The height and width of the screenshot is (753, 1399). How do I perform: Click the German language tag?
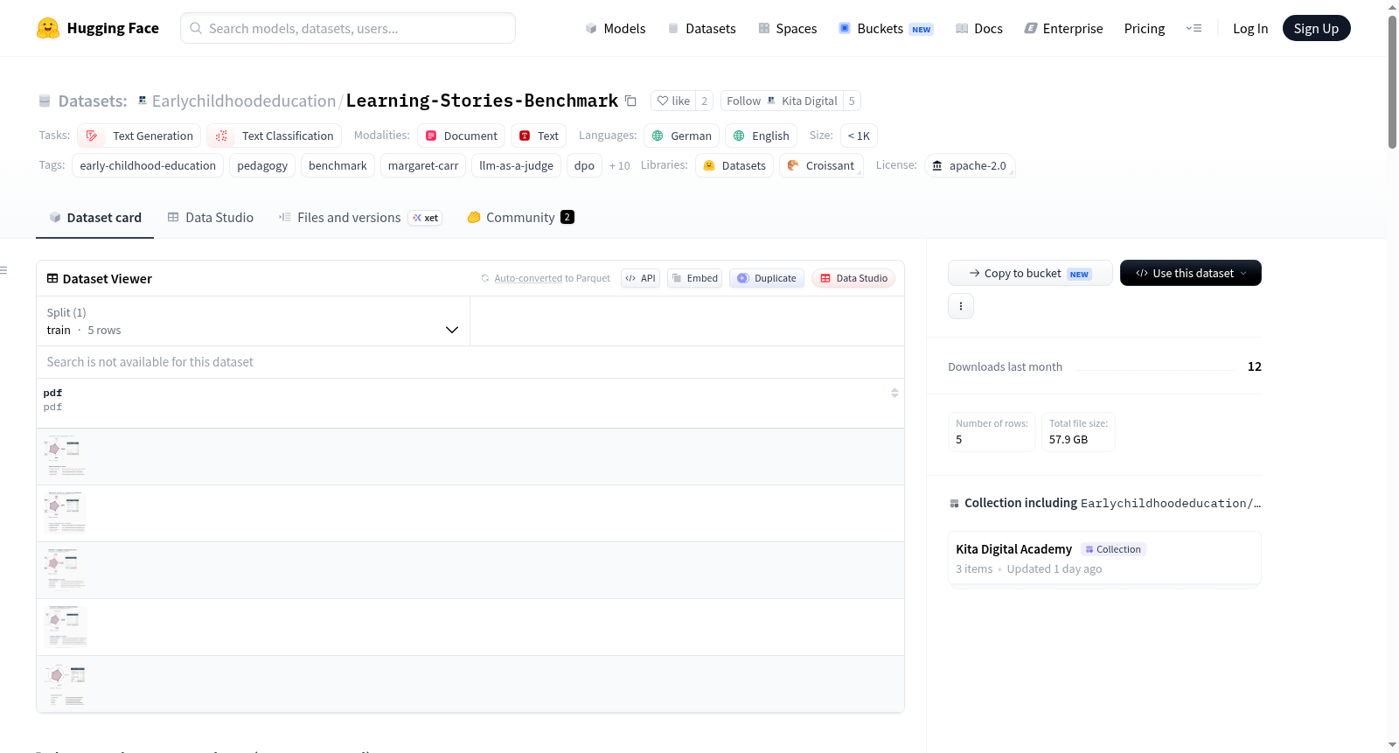[682, 136]
